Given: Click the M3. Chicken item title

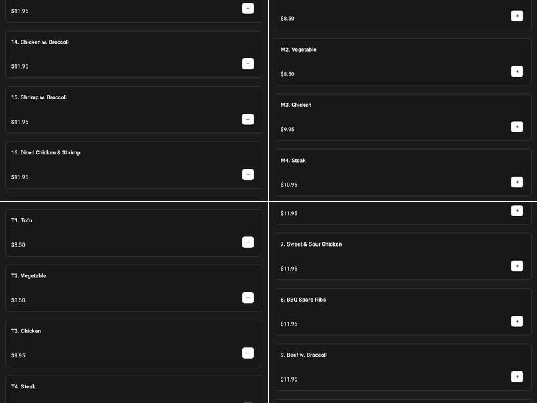Looking at the screenshot, I should click(296, 105).
